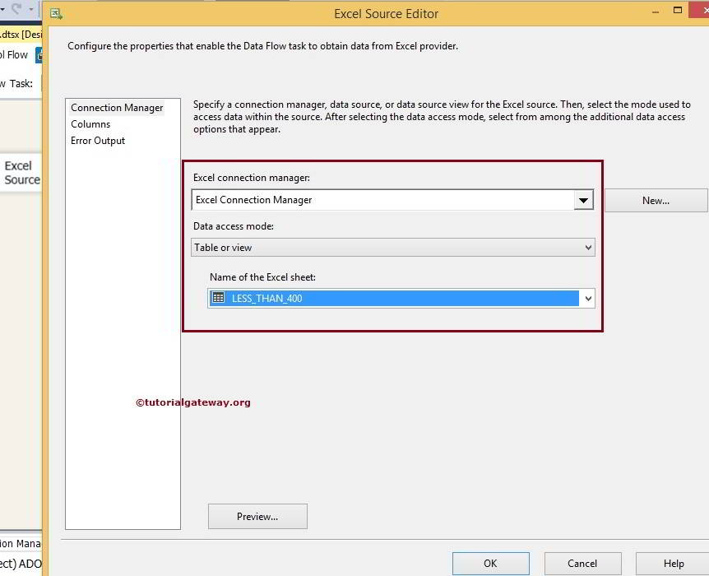This screenshot has height=576, width=709.
Task: Open the Name of the Excel sheet dropdown
Action: (x=587, y=298)
